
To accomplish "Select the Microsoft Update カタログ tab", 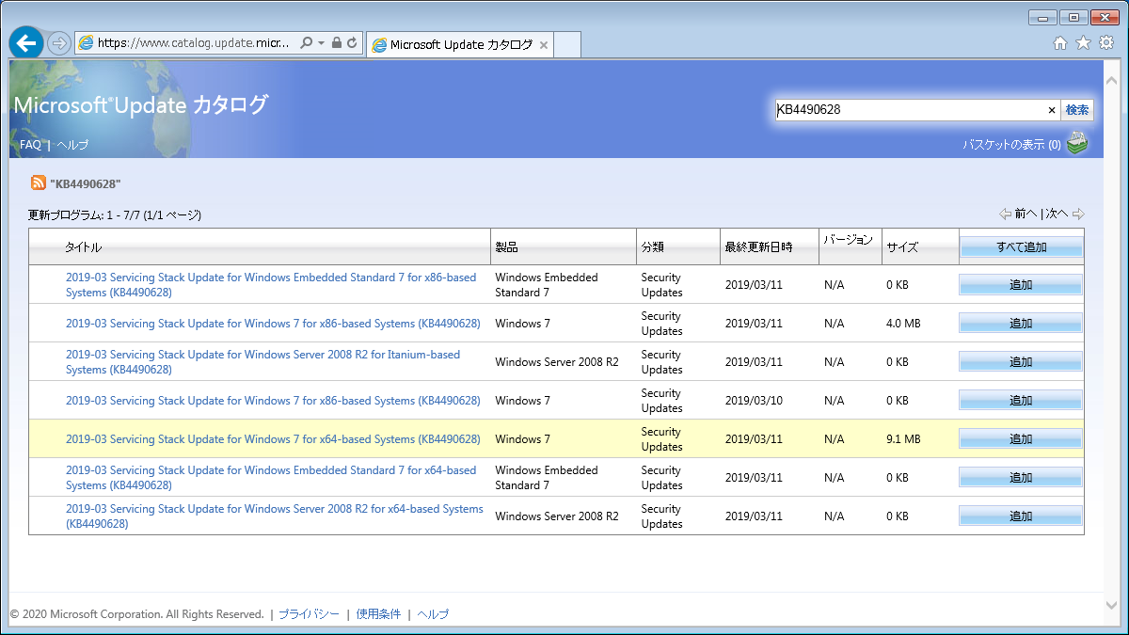I will click(459, 44).
